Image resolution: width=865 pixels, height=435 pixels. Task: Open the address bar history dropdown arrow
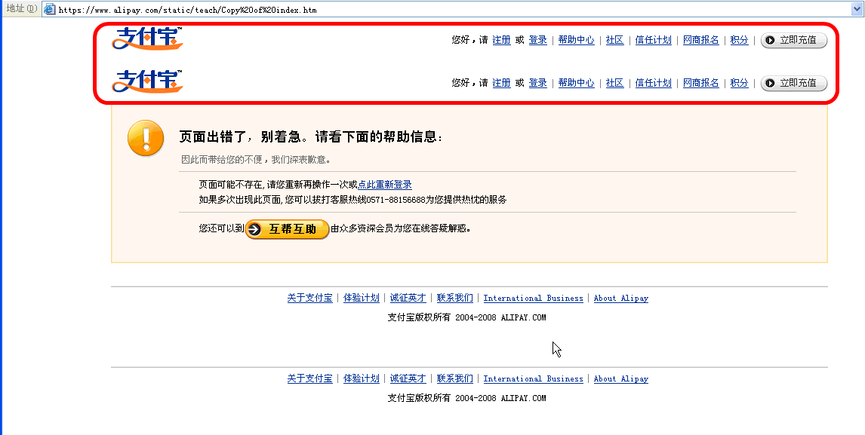pos(857,9)
